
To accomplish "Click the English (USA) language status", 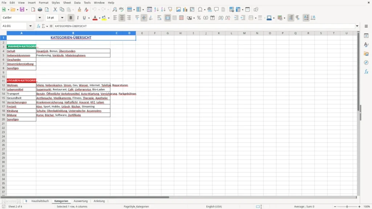I will pyautogui.click(x=214, y=206).
